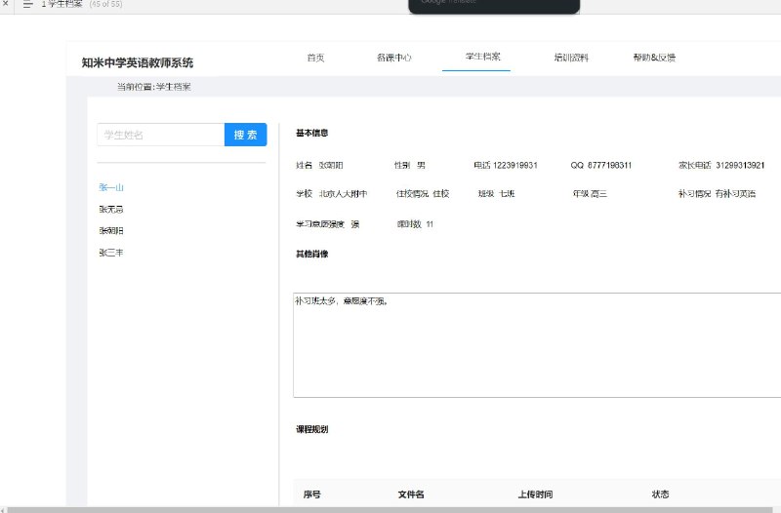Click the 状态 column header

point(660,494)
